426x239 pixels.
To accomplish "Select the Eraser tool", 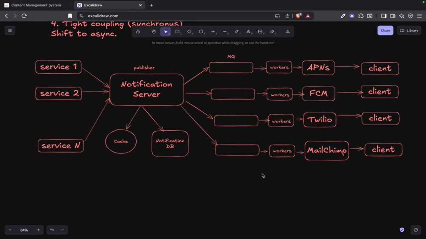I will 273,32.
